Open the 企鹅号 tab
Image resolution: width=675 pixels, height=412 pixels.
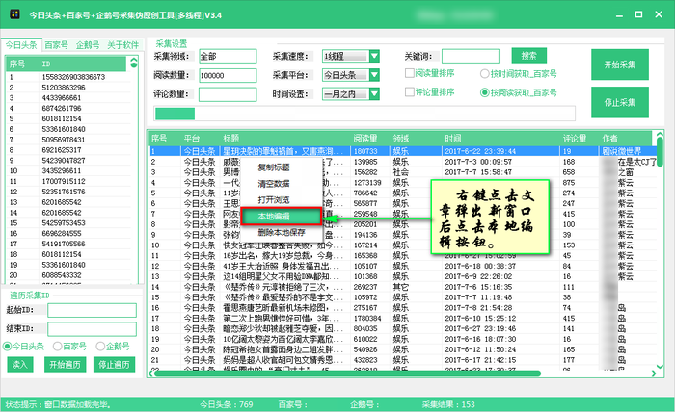tap(88, 45)
